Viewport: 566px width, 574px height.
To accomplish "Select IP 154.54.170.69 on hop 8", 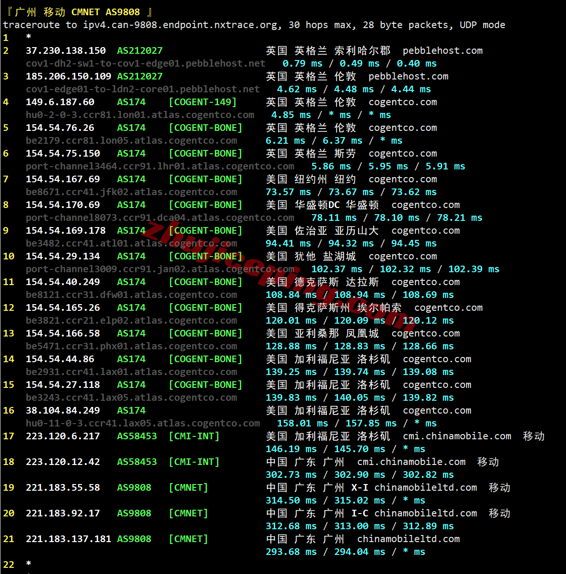I will (63, 205).
